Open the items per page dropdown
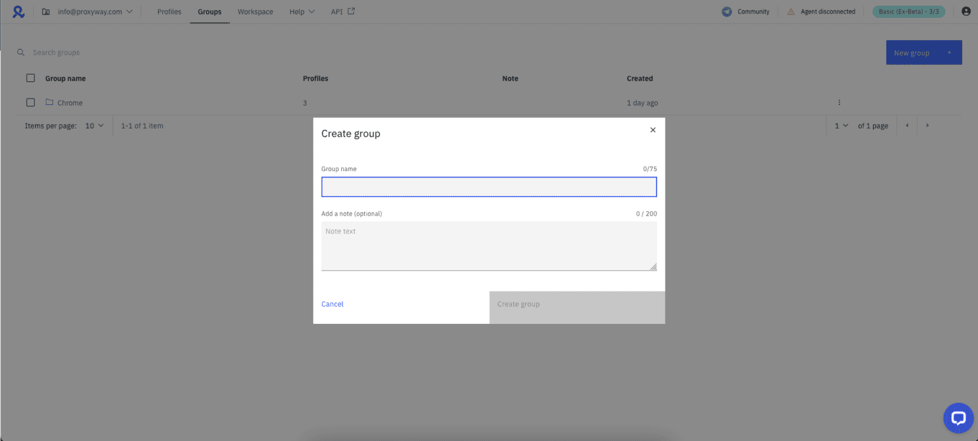978x441 pixels. coord(94,125)
